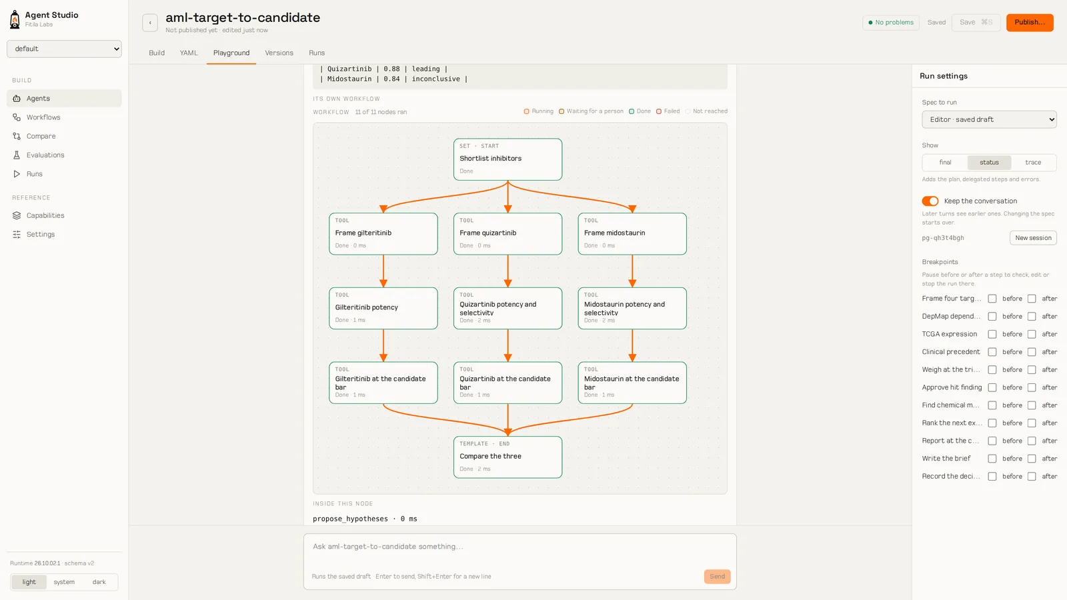1067x600 pixels.
Task: Select the Frame gilteritinib node
Action: 383,234
